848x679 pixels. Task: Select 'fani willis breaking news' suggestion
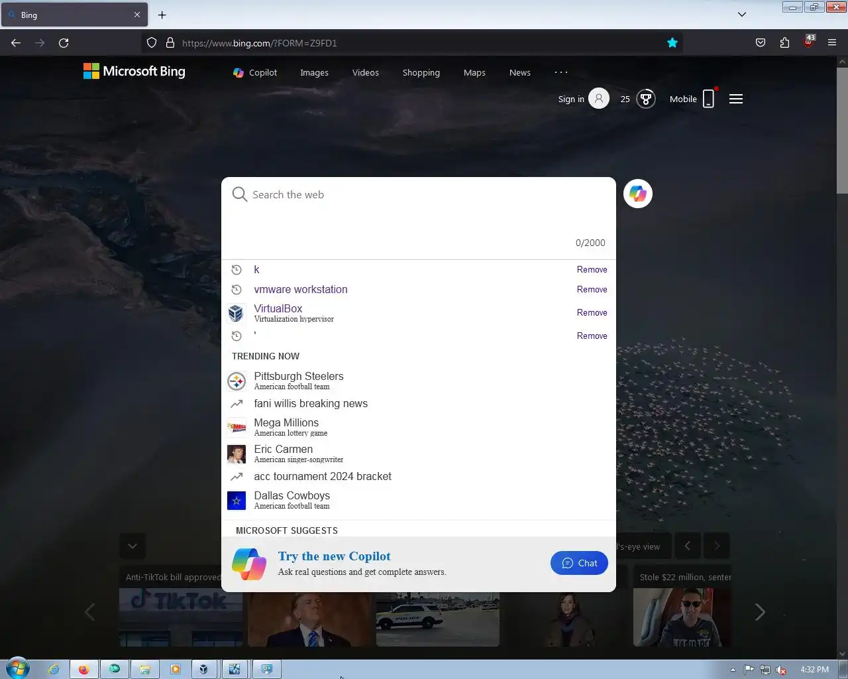pos(311,403)
